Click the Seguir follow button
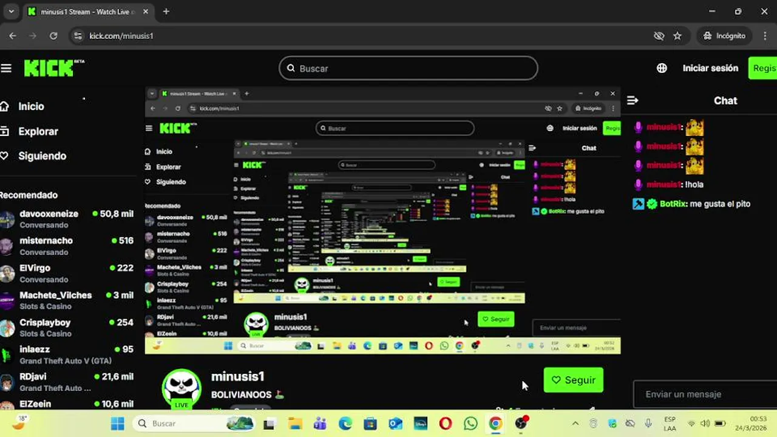This screenshot has width=777, height=437. pyautogui.click(x=573, y=380)
